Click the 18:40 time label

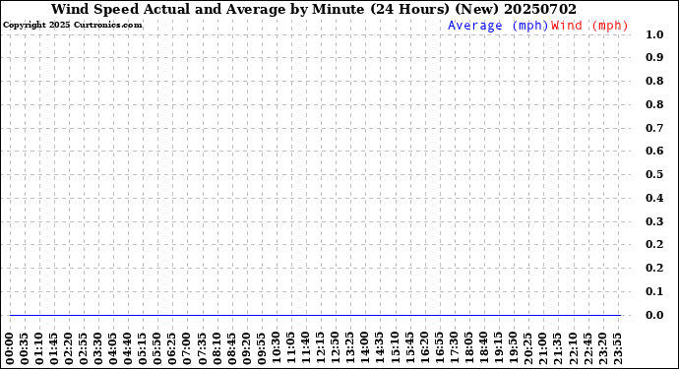click(483, 349)
